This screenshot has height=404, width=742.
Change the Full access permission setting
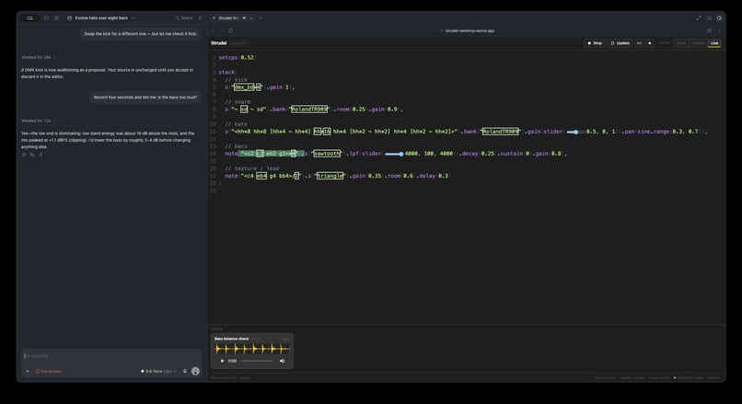(x=48, y=372)
